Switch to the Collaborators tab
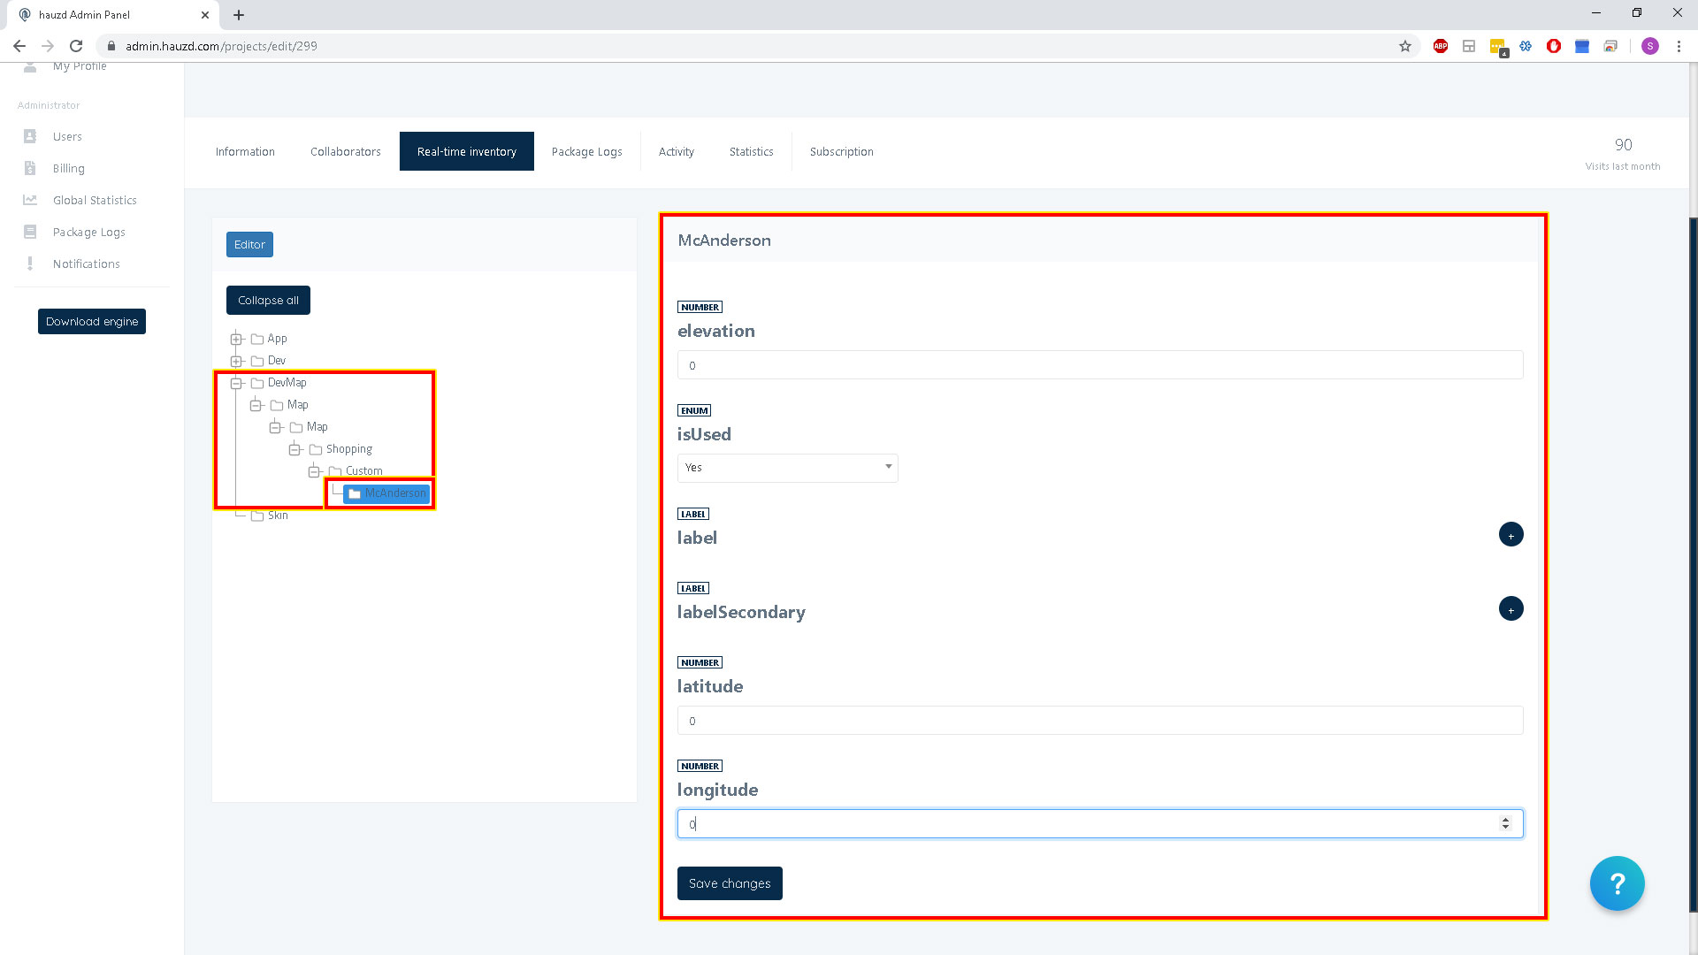The height and width of the screenshot is (955, 1698). tap(345, 151)
